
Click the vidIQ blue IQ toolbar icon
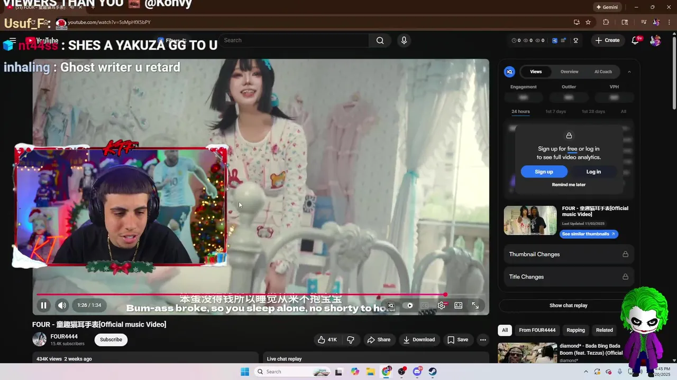pyautogui.click(x=555, y=41)
